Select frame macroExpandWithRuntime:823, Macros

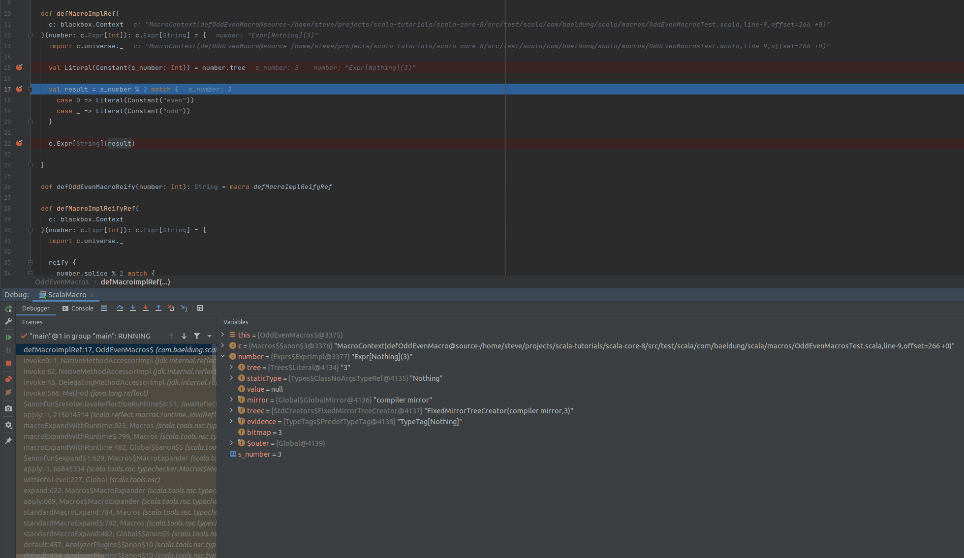pyautogui.click(x=116, y=426)
